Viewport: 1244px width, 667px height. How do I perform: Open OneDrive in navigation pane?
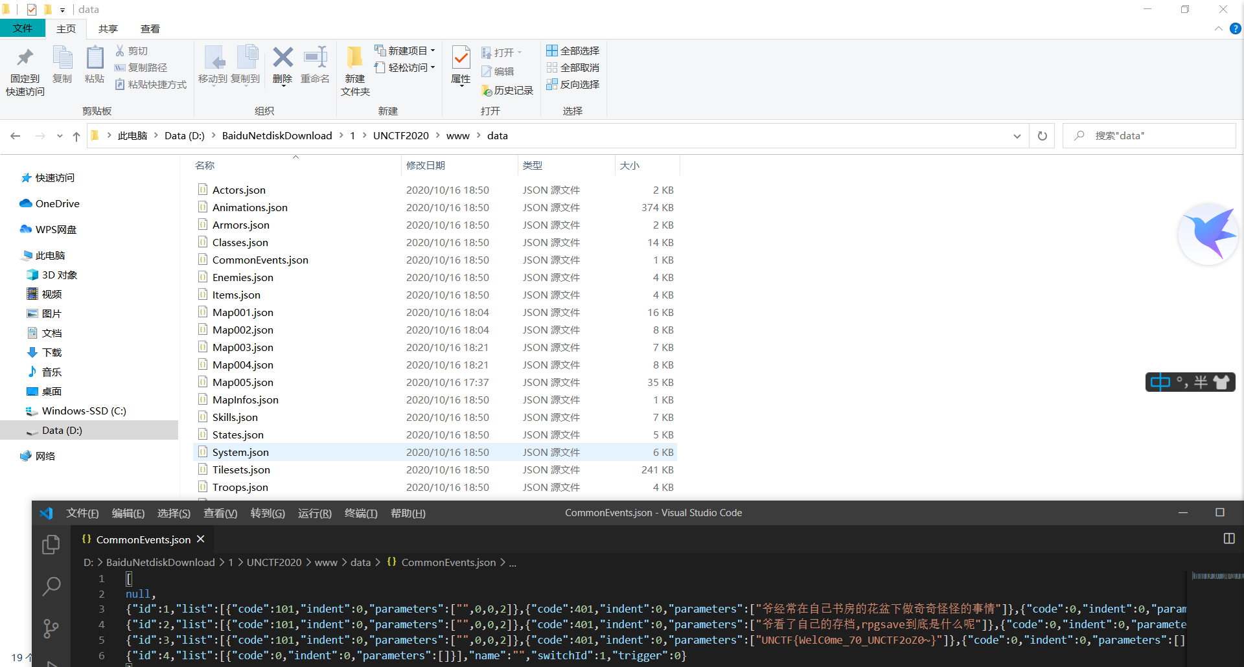pos(57,203)
